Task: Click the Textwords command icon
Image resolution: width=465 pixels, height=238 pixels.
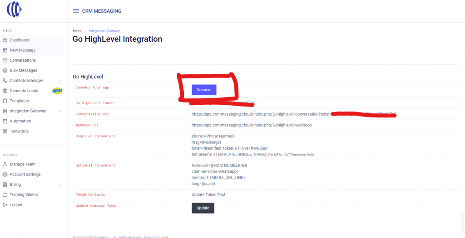Action: 5,131
